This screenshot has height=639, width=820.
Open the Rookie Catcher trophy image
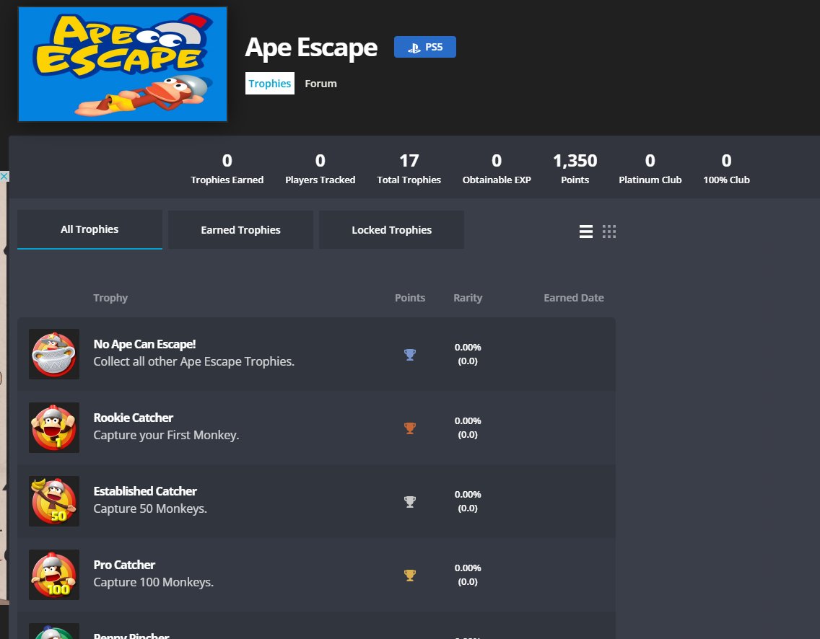click(x=54, y=428)
